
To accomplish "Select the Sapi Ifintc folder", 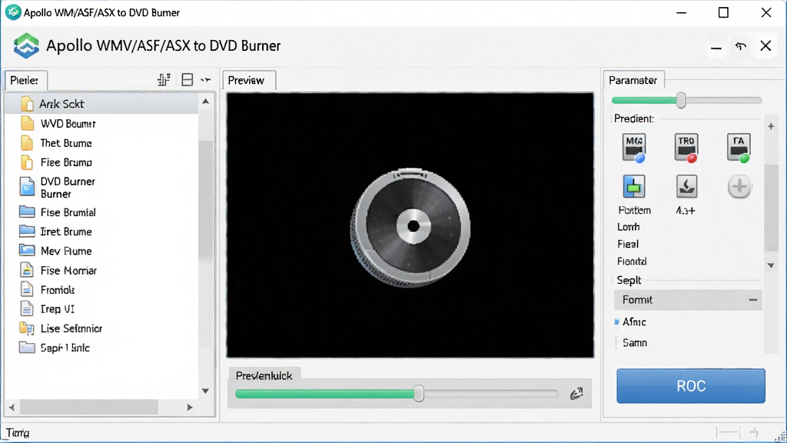I will point(65,348).
